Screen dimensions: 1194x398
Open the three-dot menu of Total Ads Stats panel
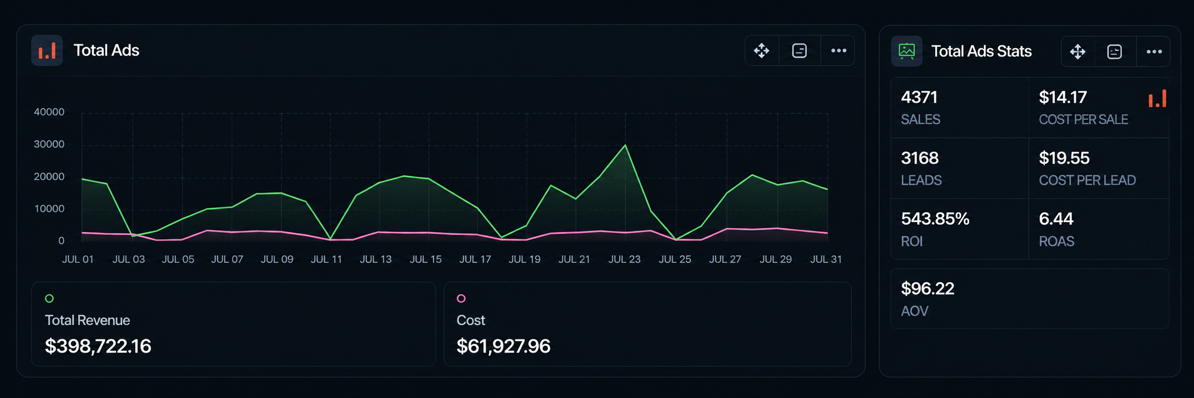pos(1154,52)
